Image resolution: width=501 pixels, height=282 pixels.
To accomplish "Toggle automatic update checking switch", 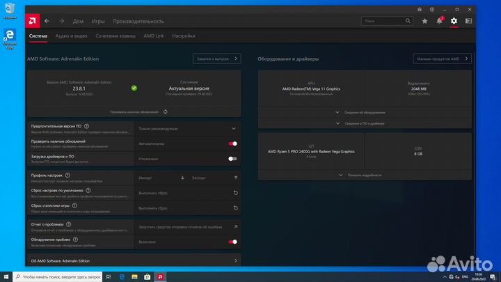I will pyautogui.click(x=232, y=143).
